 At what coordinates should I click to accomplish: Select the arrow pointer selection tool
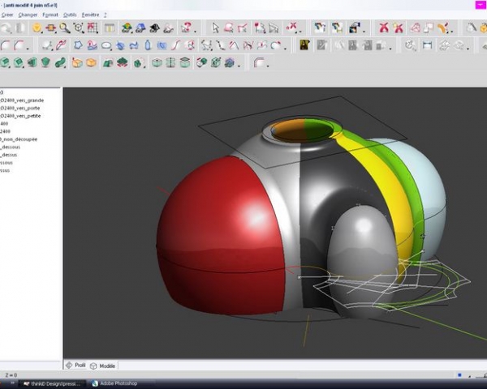tap(215, 28)
